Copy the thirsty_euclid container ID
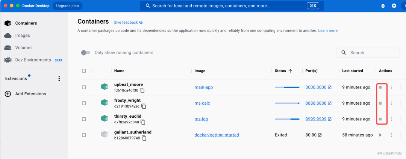Image resolution: width=406 pixels, height=159 pixels. point(143,122)
